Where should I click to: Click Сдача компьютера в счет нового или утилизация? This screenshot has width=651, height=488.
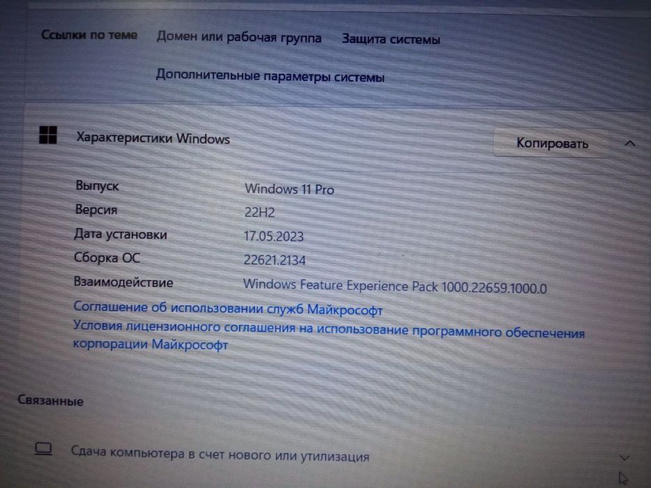pyautogui.click(x=220, y=454)
